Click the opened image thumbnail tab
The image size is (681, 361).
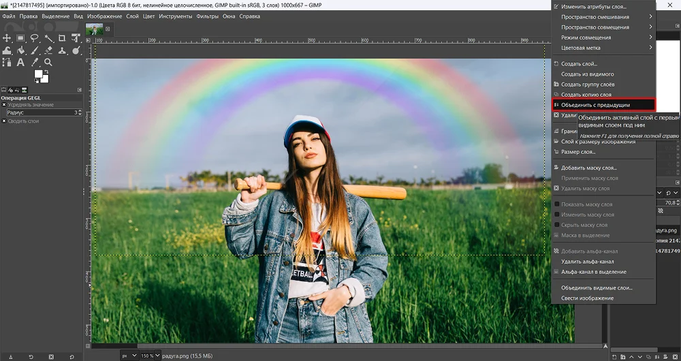click(94, 29)
